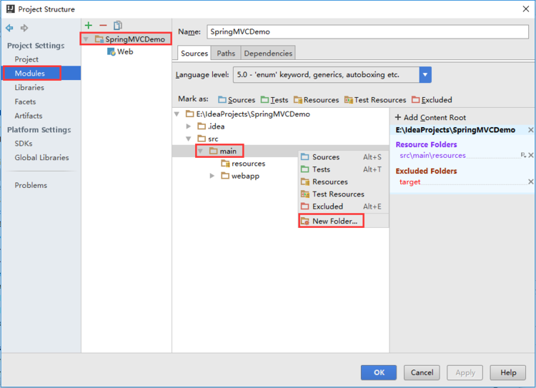
Task: Mark as Excluded in the toolbar
Action: pyautogui.click(x=432, y=100)
